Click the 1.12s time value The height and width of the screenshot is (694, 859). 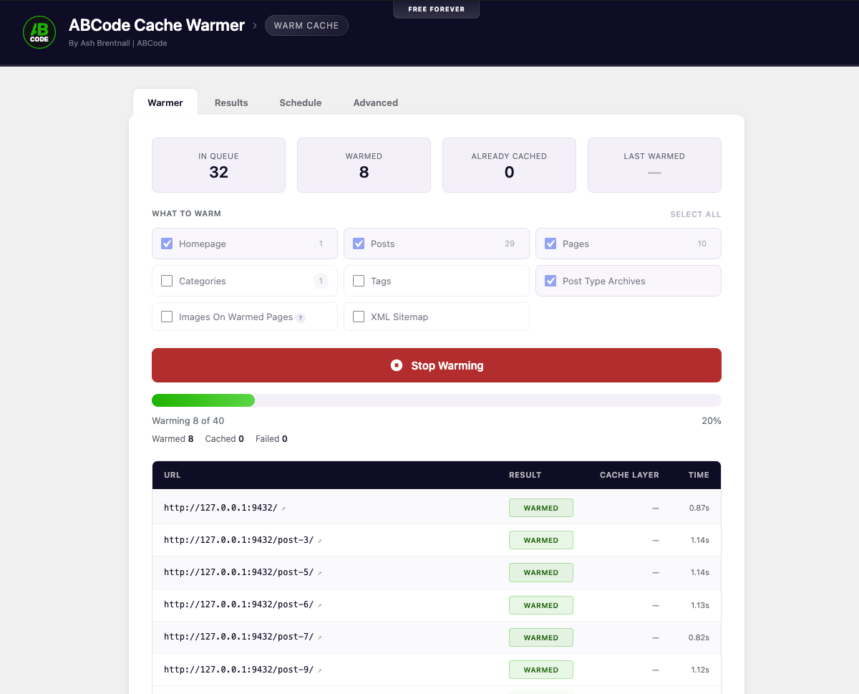[699, 670]
